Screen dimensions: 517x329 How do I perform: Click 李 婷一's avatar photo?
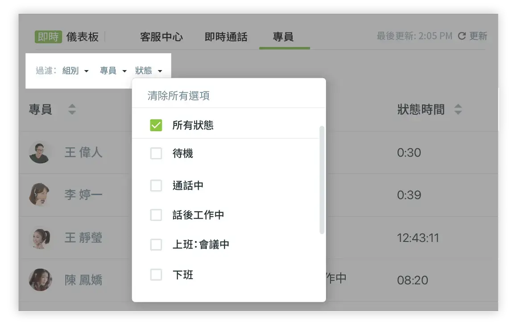(40, 195)
